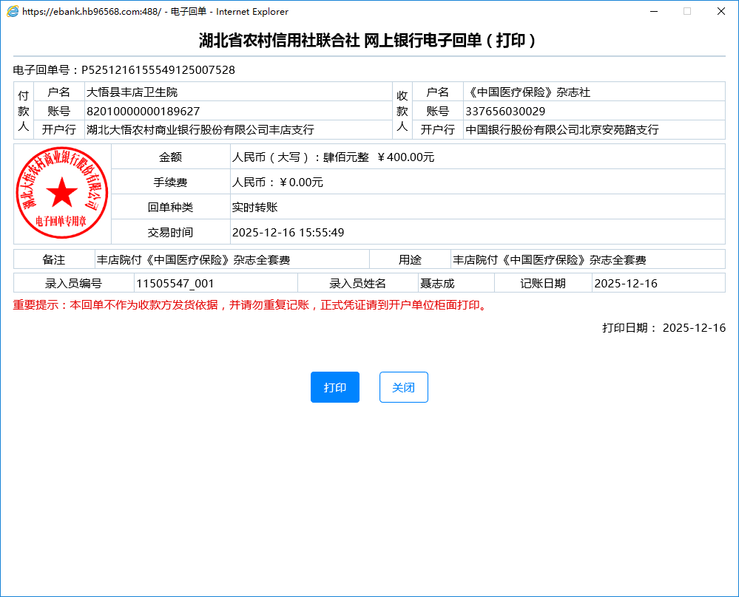This screenshot has width=739, height=597.
Task: Select payee name 《中国医疗保险》杂志社
Action: tap(527, 92)
